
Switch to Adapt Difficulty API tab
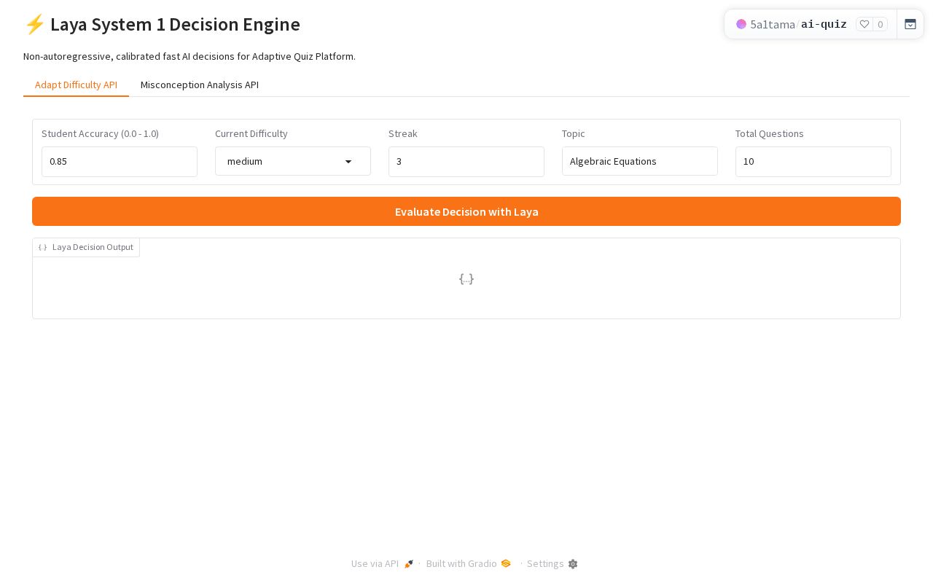[x=76, y=85]
